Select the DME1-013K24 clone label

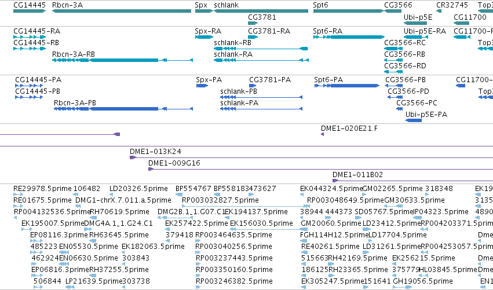[x=155, y=152]
